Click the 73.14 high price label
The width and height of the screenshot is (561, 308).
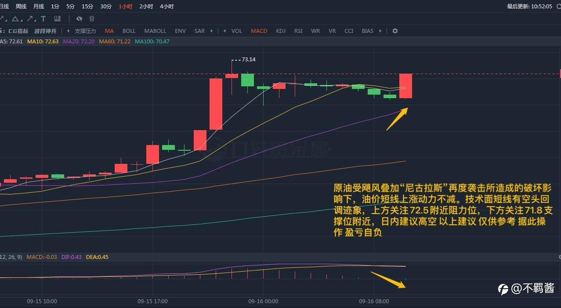[x=249, y=60]
